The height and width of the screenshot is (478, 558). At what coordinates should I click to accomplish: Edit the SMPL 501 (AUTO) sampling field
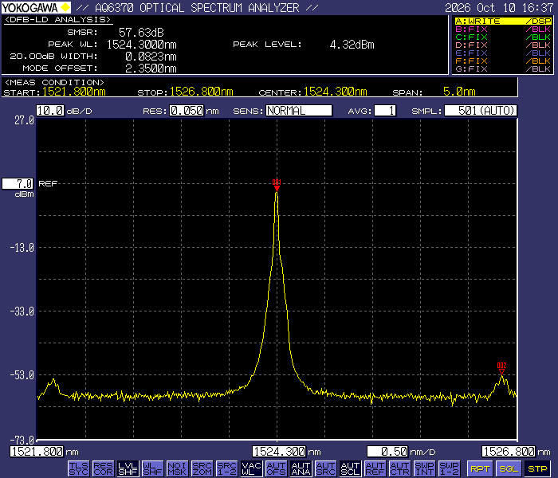[x=481, y=111]
